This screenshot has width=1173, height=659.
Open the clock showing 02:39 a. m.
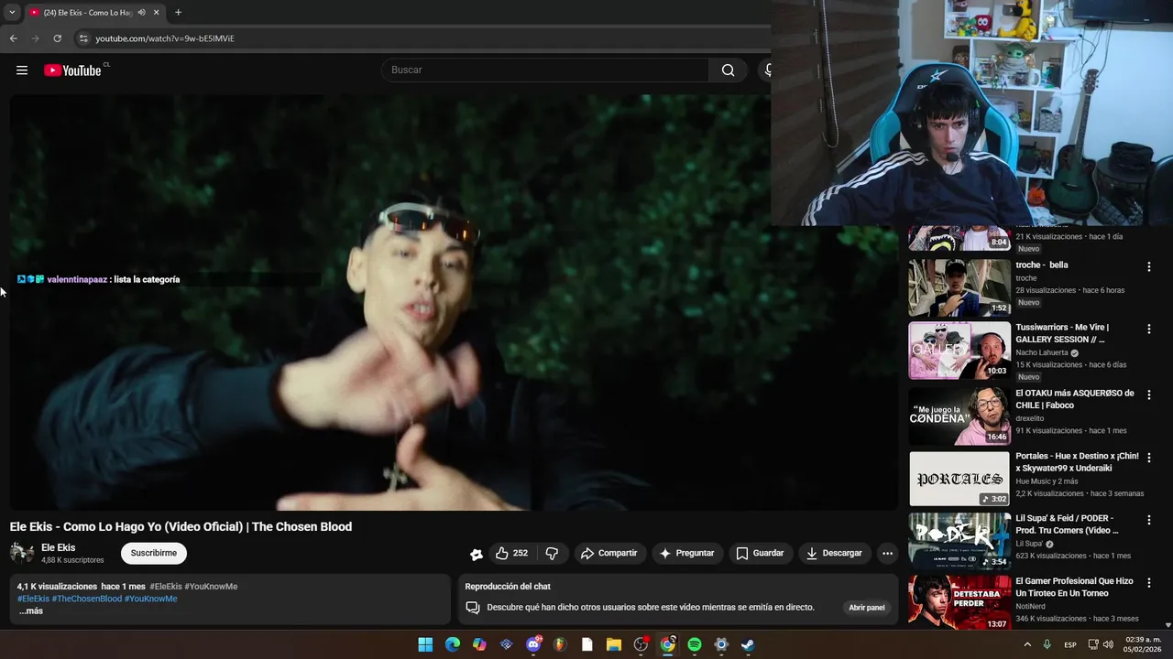1143,644
